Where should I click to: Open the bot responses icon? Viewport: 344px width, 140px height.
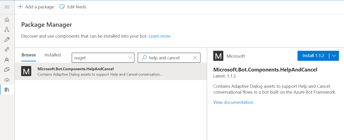(x=7, y=60)
